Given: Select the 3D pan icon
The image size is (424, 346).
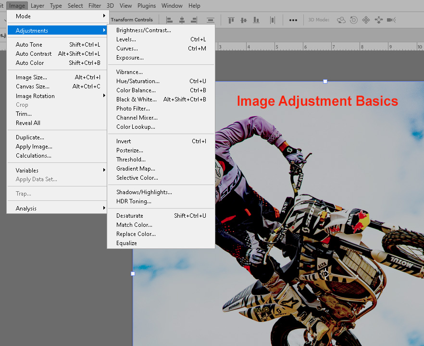Looking at the screenshot, I should pos(366,20).
